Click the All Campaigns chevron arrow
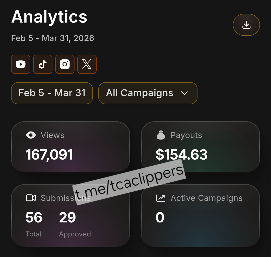This screenshot has width=271, height=257. (x=184, y=93)
